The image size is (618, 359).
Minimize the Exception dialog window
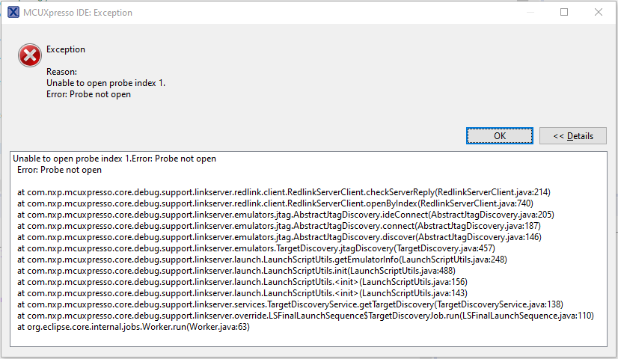[x=530, y=12]
